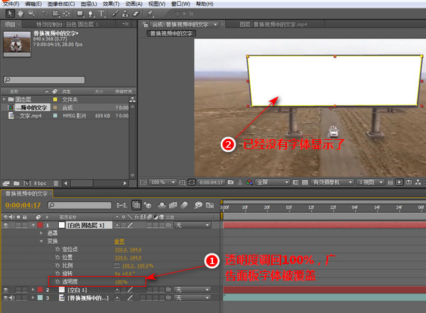
Task: Toggle frame blending icon in timeline
Action: 173,205
